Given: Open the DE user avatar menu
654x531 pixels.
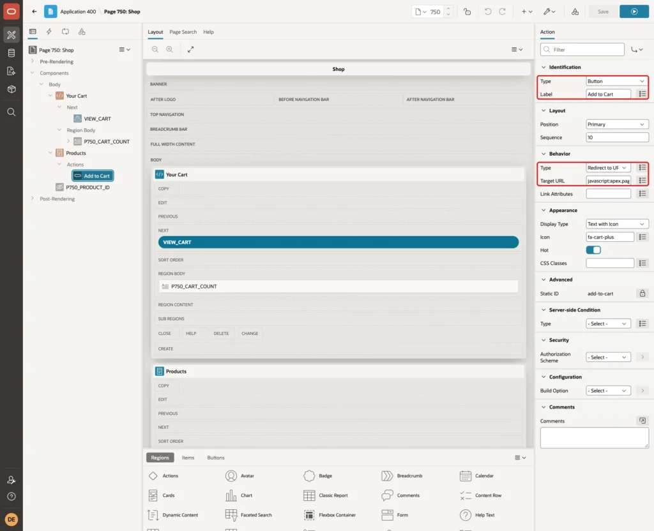Looking at the screenshot, I should coord(11,520).
